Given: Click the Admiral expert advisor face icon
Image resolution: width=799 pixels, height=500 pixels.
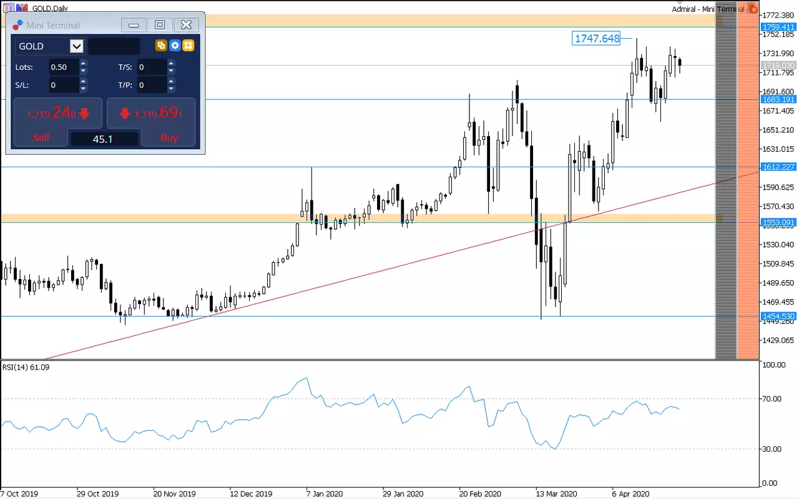Looking at the screenshot, I should point(752,8).
